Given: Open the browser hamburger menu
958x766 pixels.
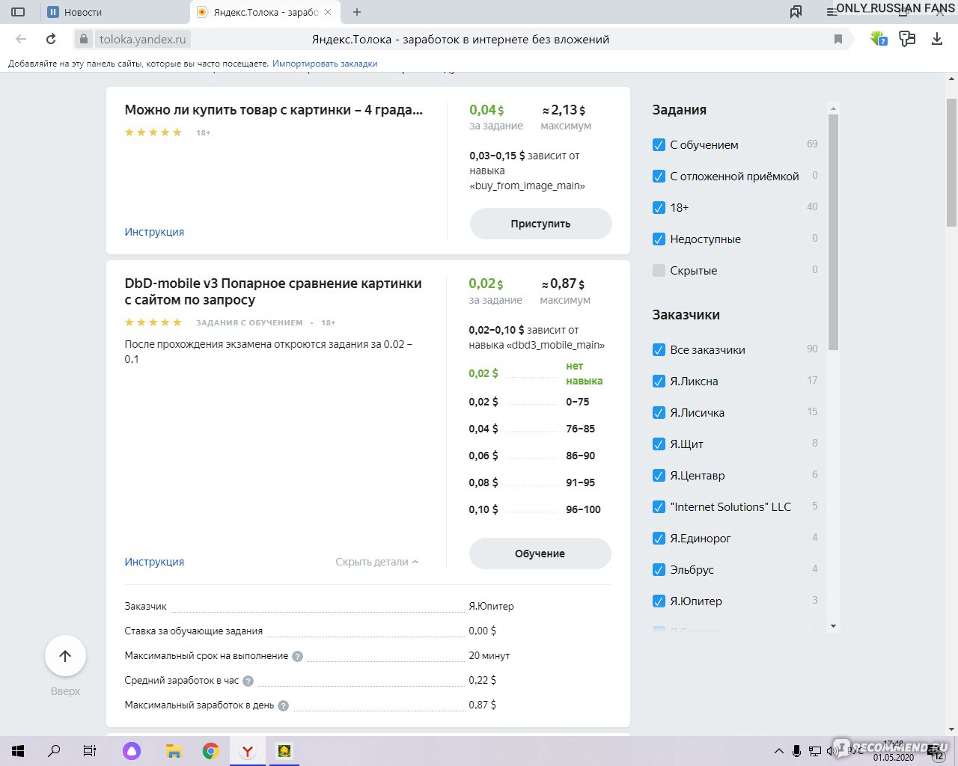Looking at the screenshot, I should pos(831,12).
